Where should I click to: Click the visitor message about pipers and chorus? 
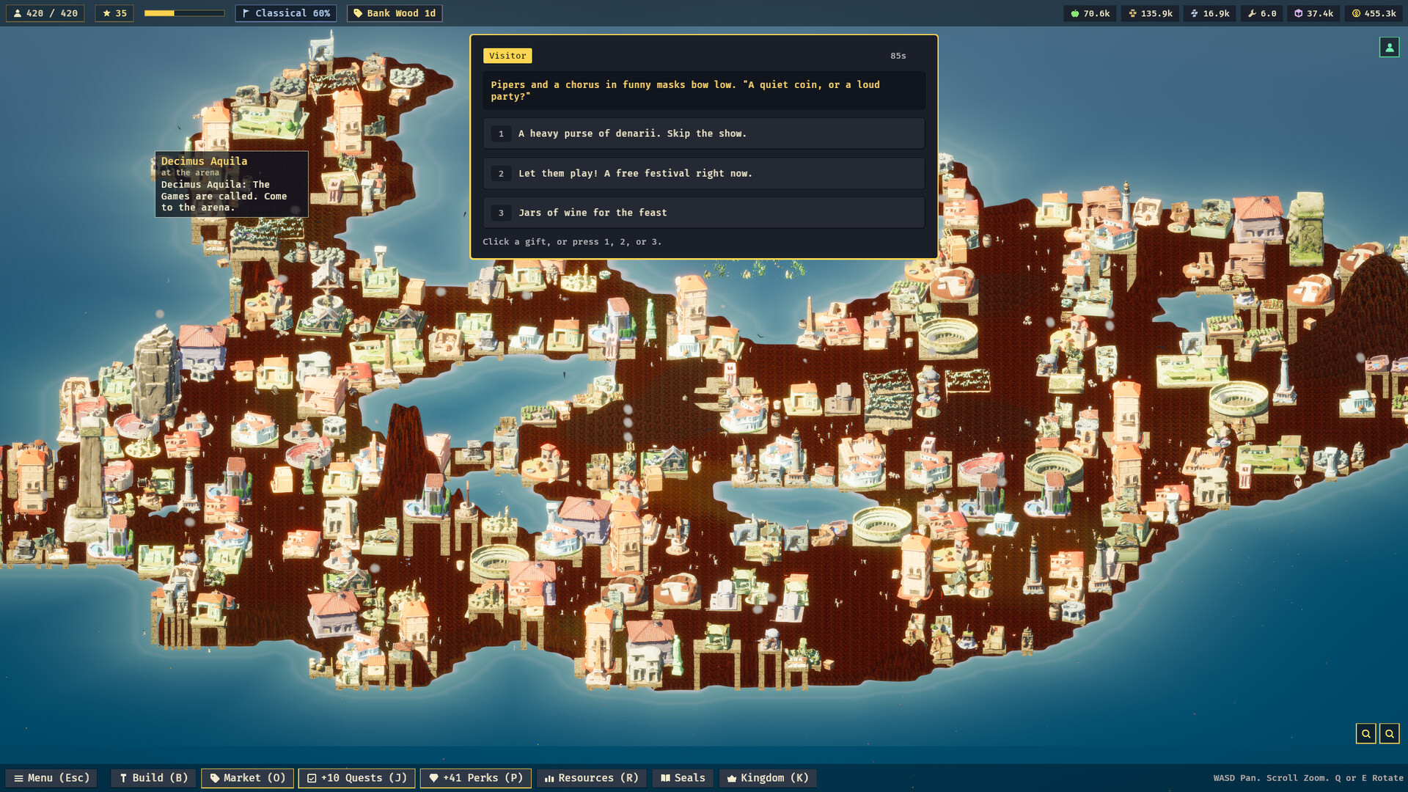tap(703, 90)
